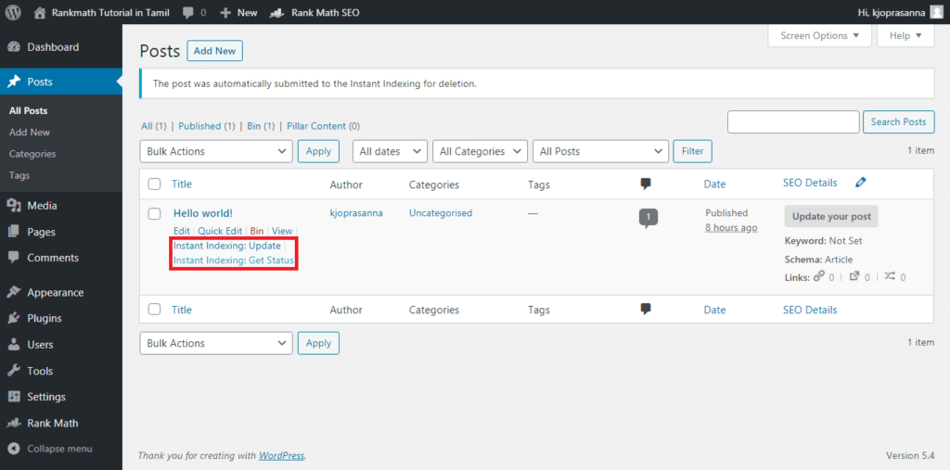950x470 pixels.
Task: Expand the Help panel
Action: tap(905, 36)
